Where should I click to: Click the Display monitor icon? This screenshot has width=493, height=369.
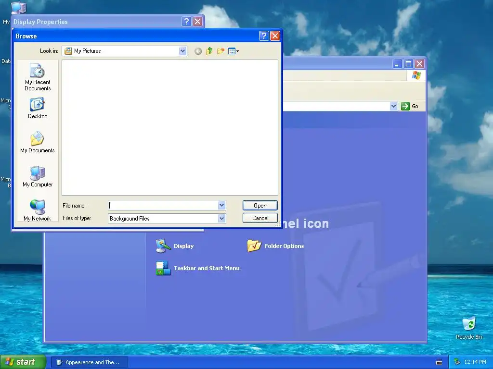[x=163, y=246]
